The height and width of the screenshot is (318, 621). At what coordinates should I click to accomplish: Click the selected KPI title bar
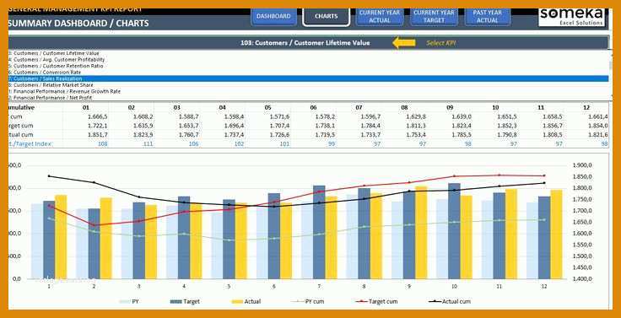[308, 43]
